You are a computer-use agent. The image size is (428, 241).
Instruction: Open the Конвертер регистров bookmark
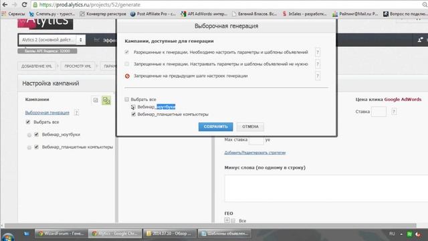103,13
